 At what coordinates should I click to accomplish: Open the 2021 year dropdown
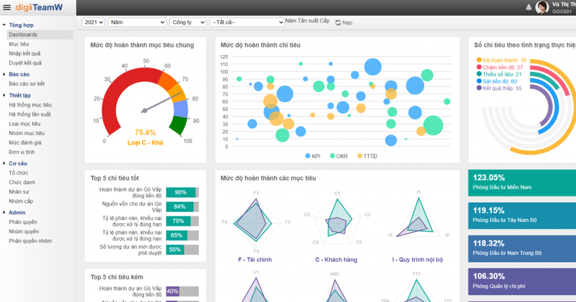(94, 22)
